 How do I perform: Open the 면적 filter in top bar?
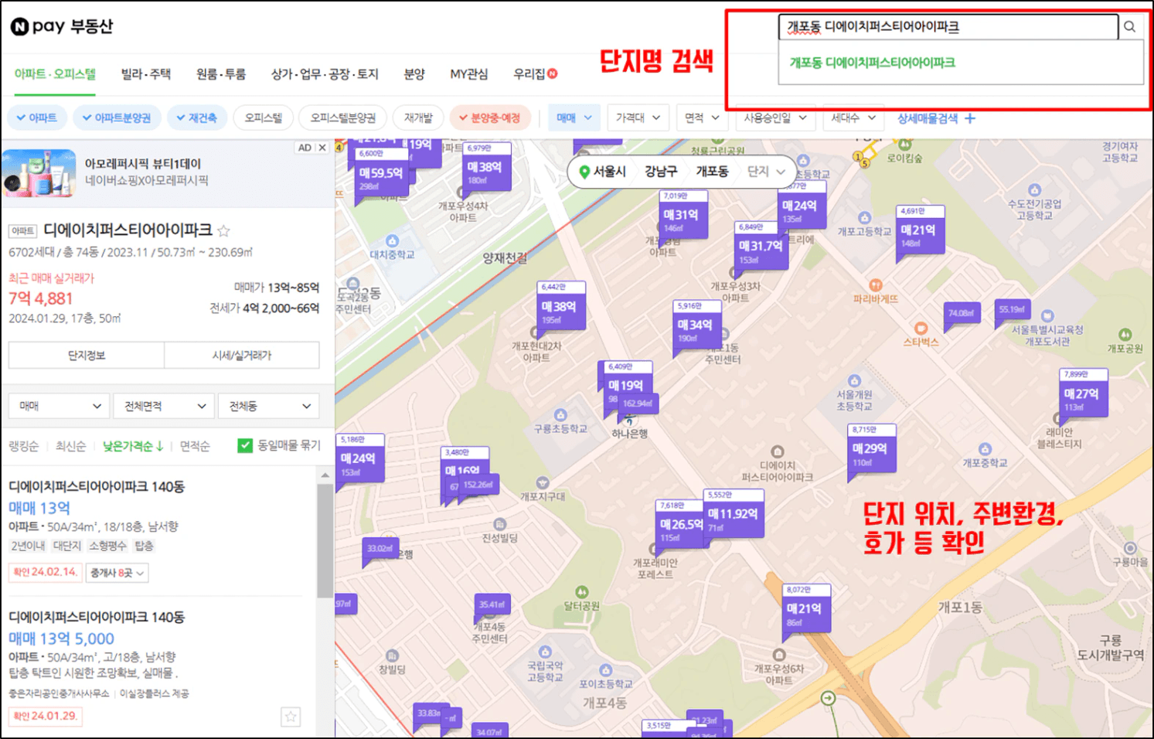702,117
